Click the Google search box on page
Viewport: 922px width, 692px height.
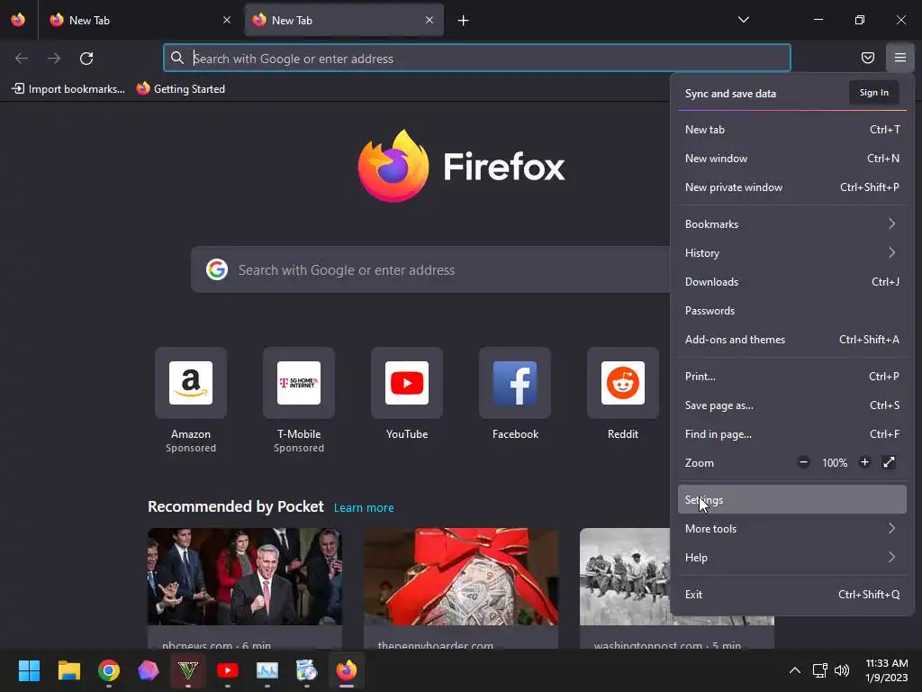point(430,270)
